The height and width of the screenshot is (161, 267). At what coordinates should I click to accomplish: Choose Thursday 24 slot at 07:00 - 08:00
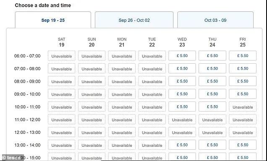click(212, 68)
